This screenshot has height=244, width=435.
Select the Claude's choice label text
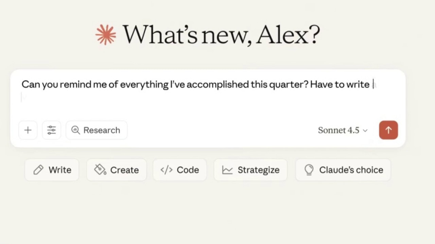[351, 170]
